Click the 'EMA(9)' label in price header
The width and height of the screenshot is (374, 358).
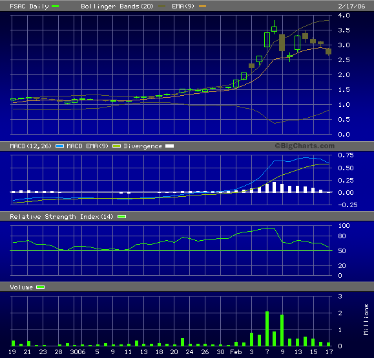(x=183, y=6)
